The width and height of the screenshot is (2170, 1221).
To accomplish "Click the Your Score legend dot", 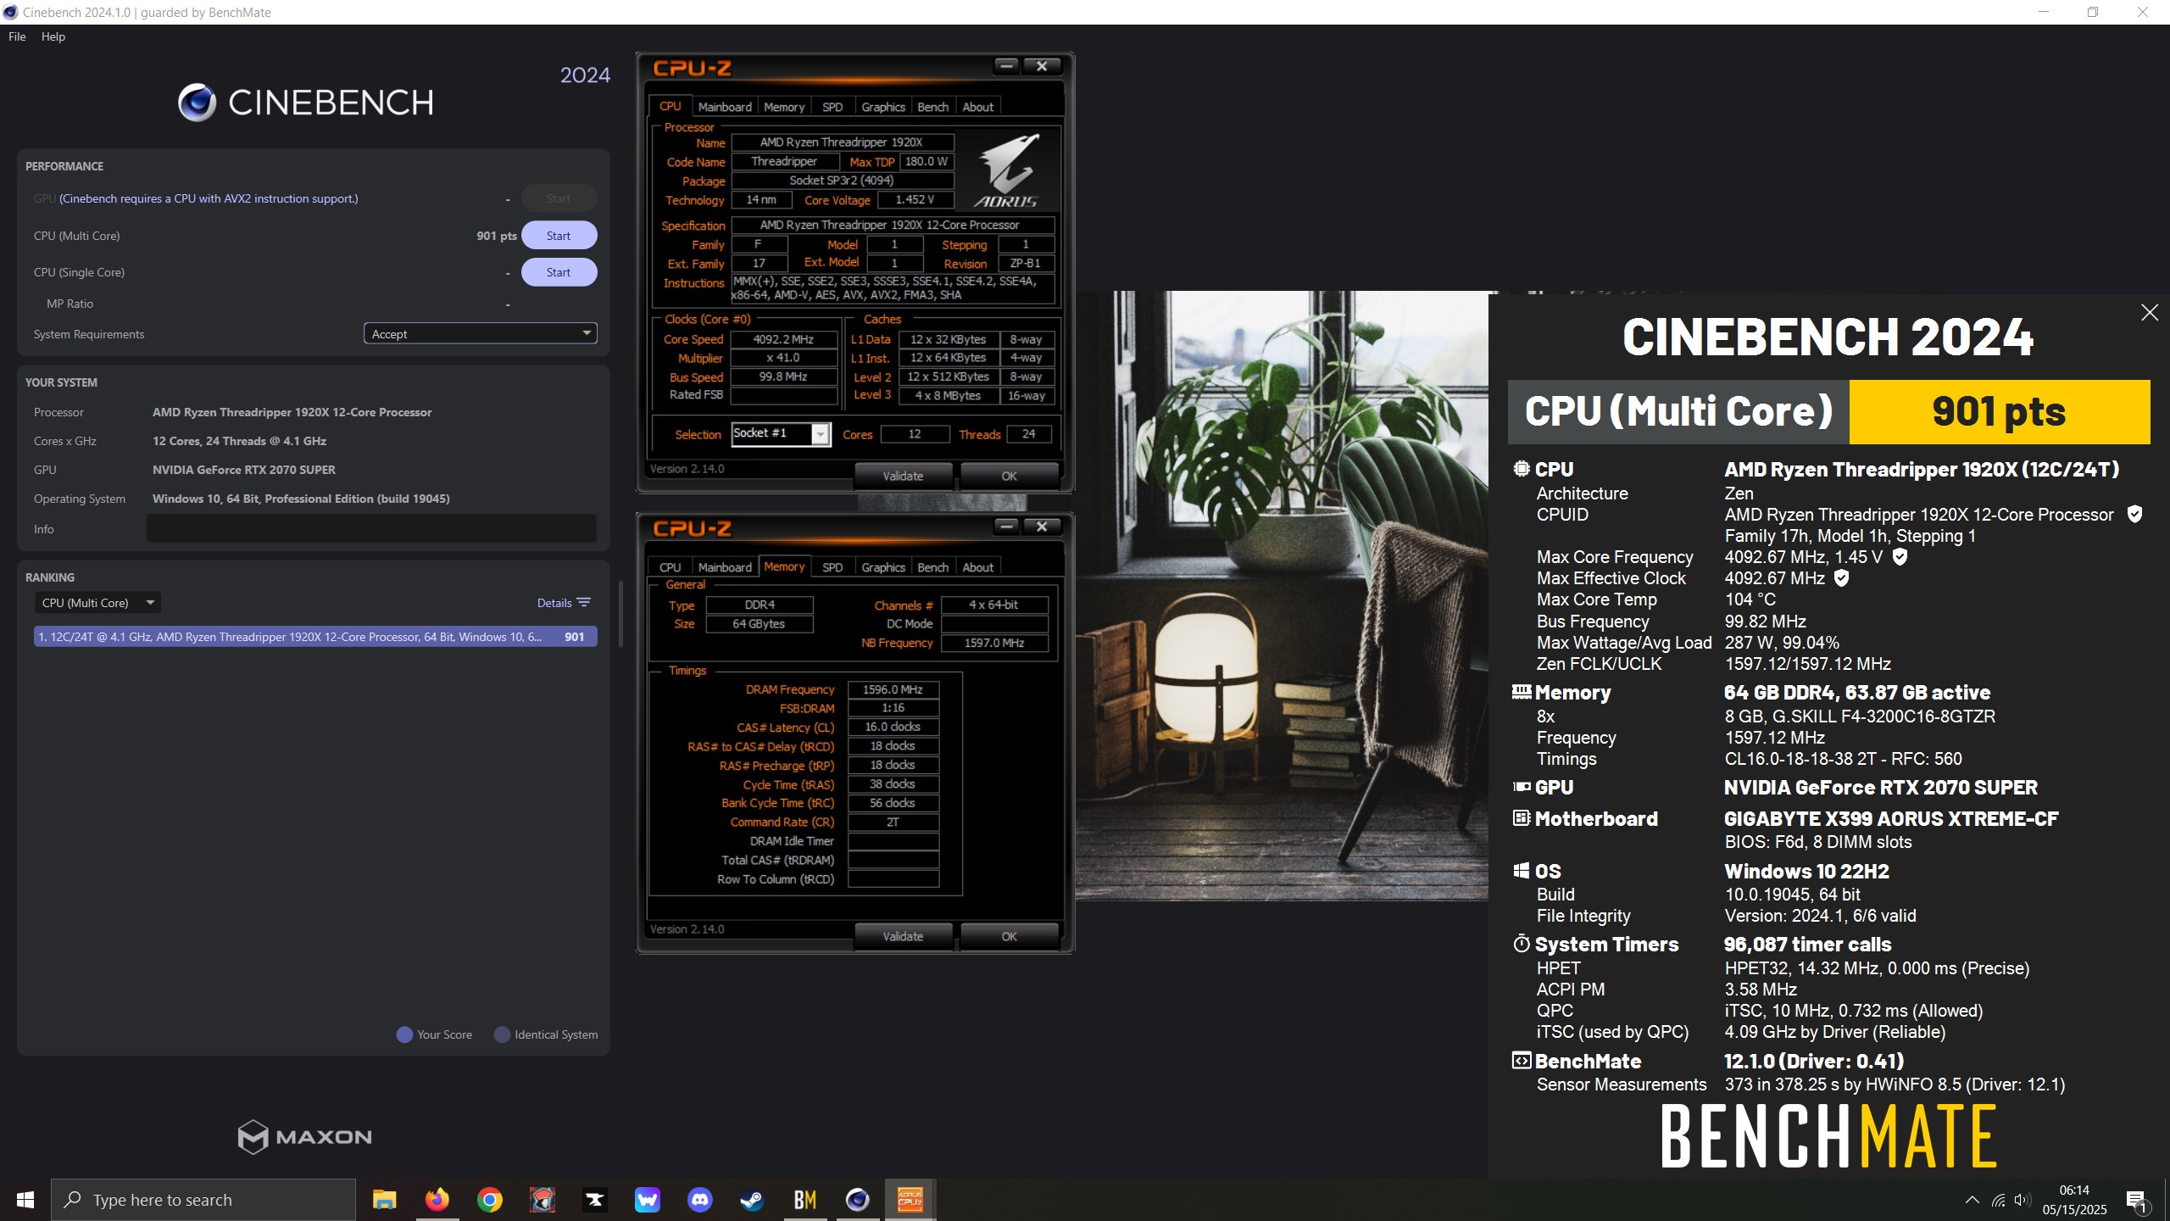I will (x=404, y=1034).
